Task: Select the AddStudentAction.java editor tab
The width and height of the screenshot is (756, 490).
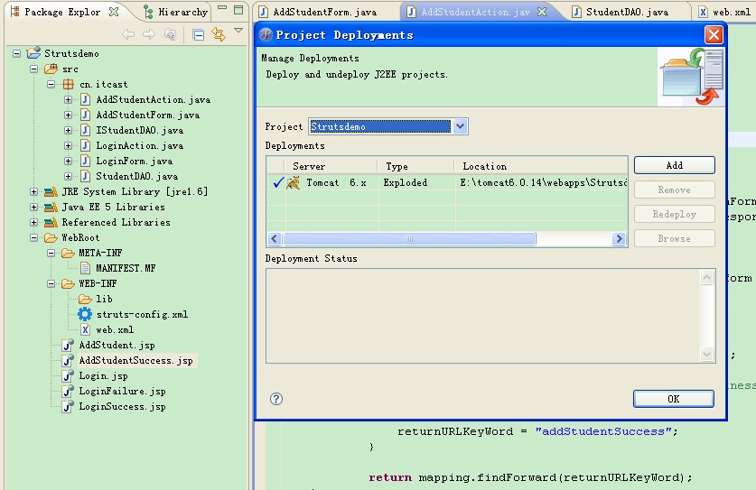Action: tap(468, 12)
